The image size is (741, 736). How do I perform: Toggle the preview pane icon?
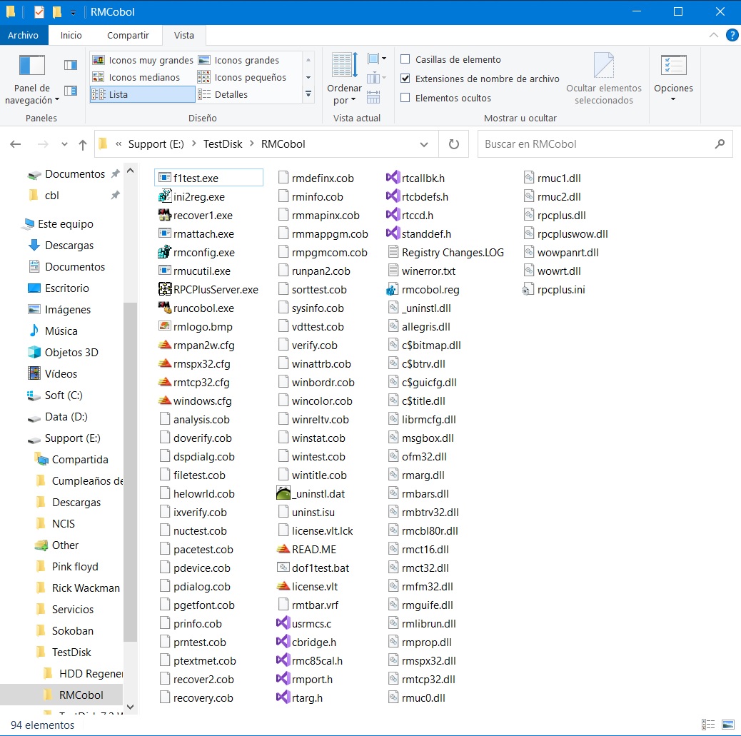(x=71, y=65)
